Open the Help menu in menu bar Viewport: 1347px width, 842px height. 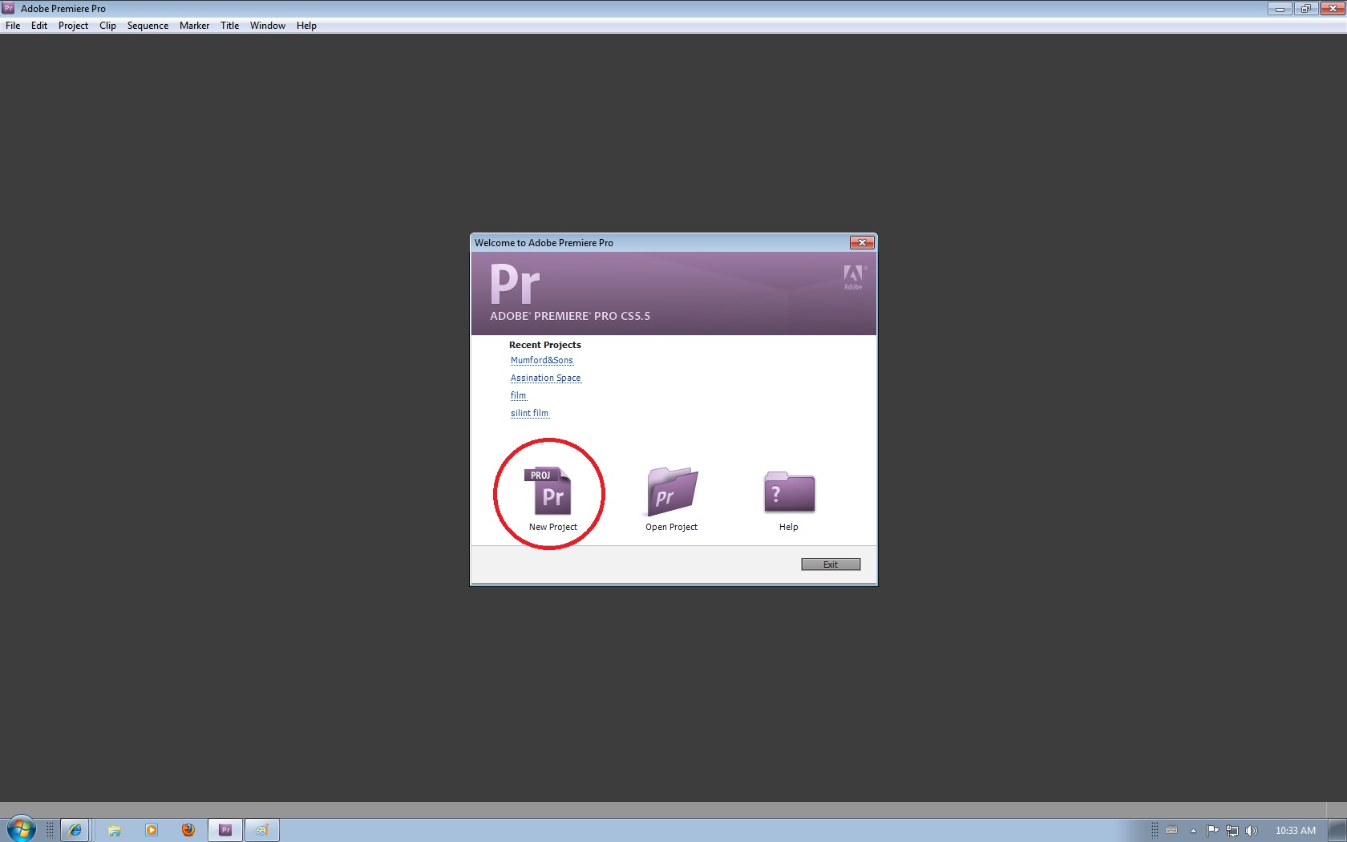tap(306, 26)
